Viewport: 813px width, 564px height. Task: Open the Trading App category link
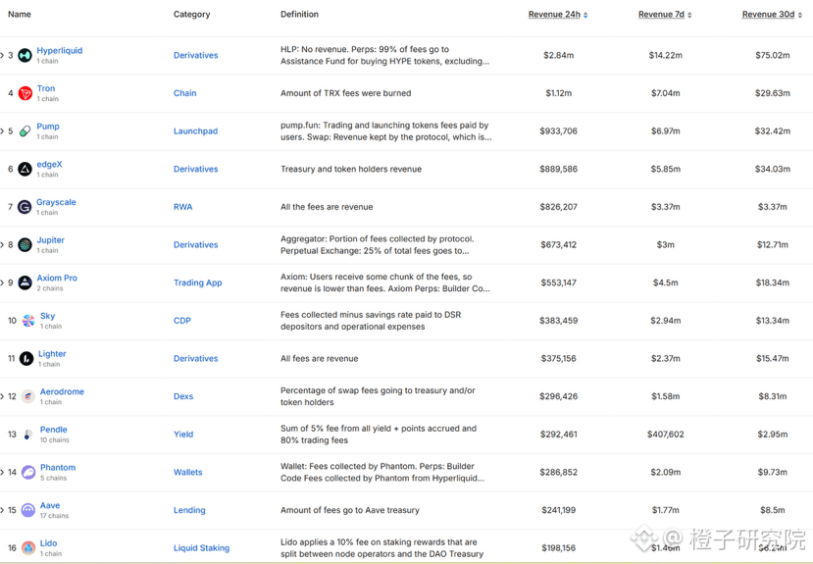click(x=198, y=282)
